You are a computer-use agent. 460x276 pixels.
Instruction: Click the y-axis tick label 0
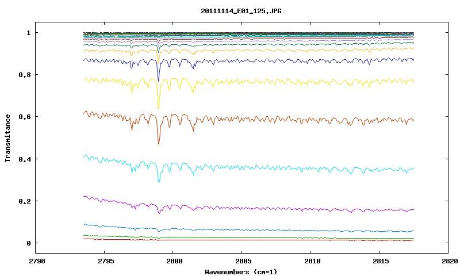tap(28, 243)
